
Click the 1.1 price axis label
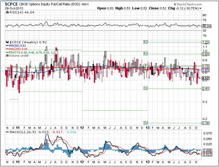pyautogui.click(x=205, y=47)
